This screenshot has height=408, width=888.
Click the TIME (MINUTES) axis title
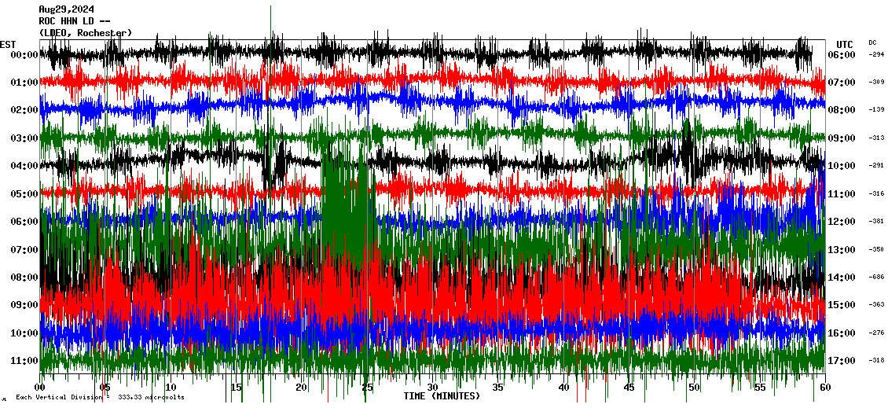click(442, 396)
